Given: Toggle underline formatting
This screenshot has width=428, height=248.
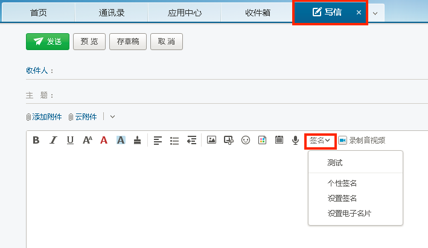Looking at the screenshot, I should point(70,140).
